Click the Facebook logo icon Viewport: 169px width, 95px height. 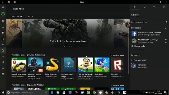coord(134,34)
